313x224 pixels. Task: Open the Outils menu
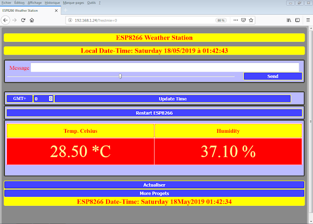click(x=91, y=3)
